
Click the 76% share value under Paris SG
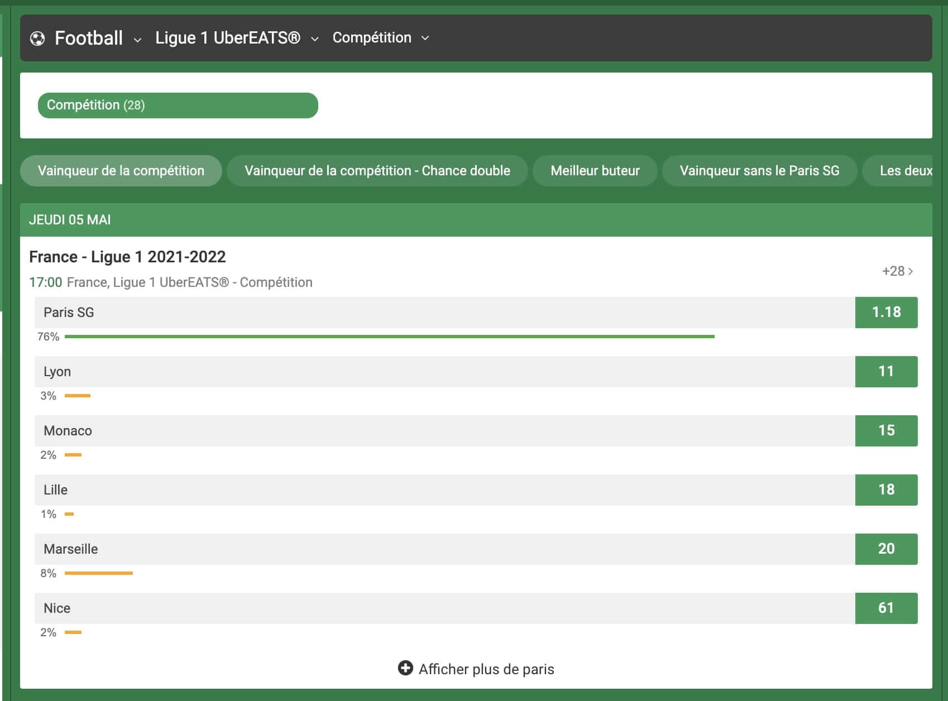coord(48,337)
